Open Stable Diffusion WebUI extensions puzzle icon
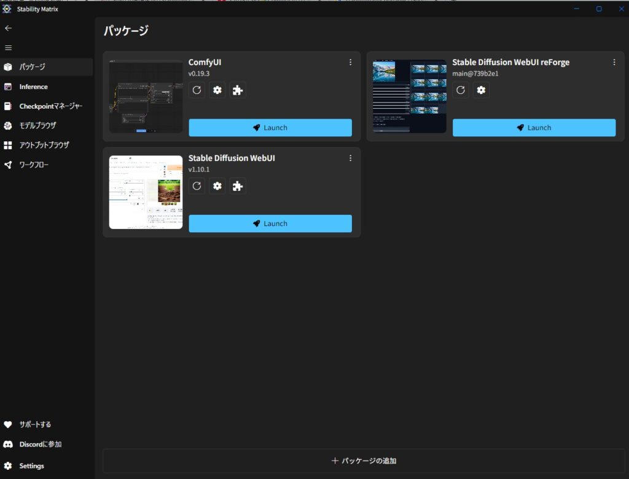Viewport: 629px width, 479px height. 238,186
